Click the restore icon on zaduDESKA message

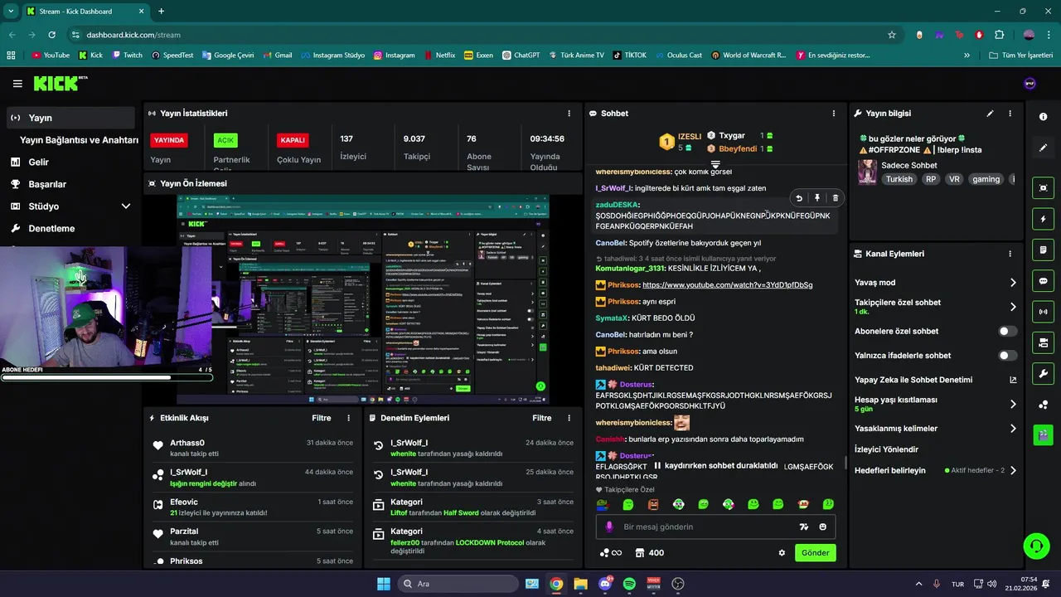click(x=799, y=198)
